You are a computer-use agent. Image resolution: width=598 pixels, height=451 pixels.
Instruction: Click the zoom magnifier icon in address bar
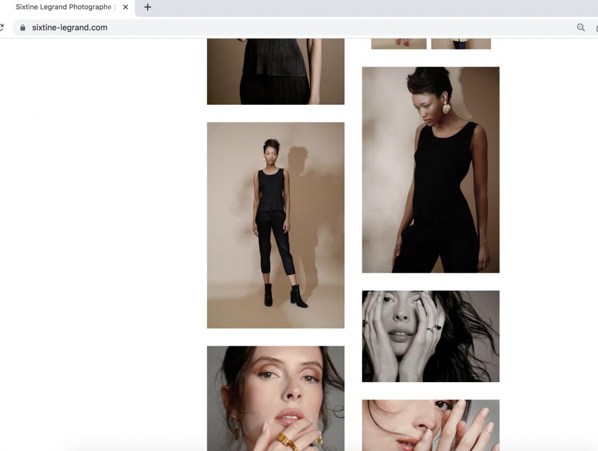tap(581, 28)
